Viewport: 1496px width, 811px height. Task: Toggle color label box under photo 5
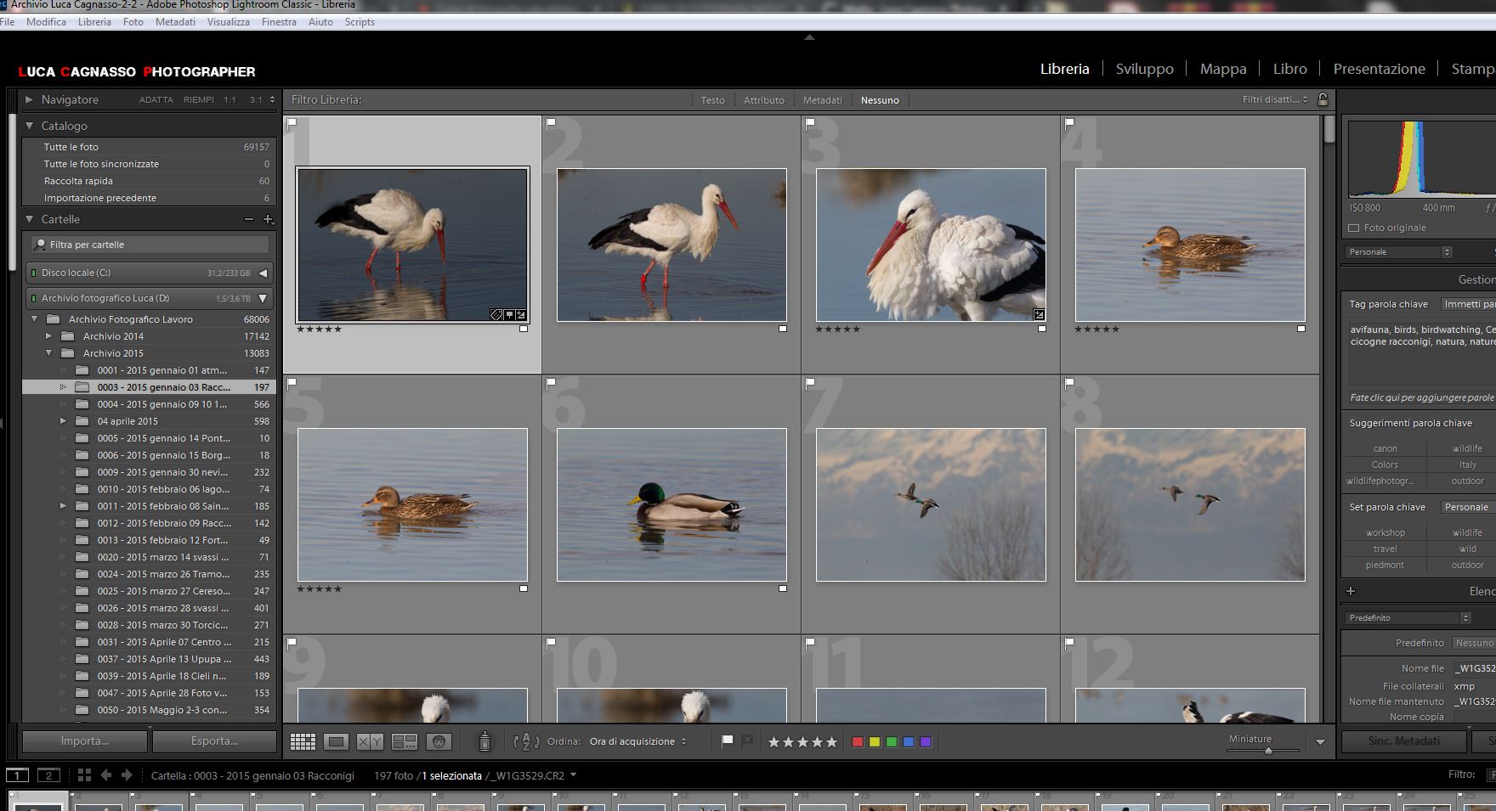pyautogui.click(x=523, y=589)
